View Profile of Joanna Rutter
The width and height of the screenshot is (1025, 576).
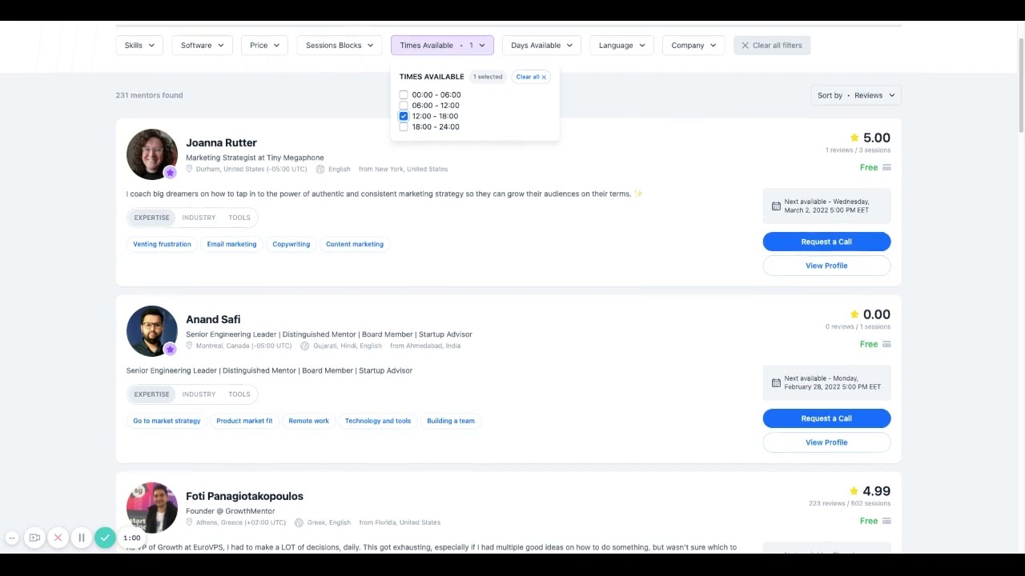826,266
